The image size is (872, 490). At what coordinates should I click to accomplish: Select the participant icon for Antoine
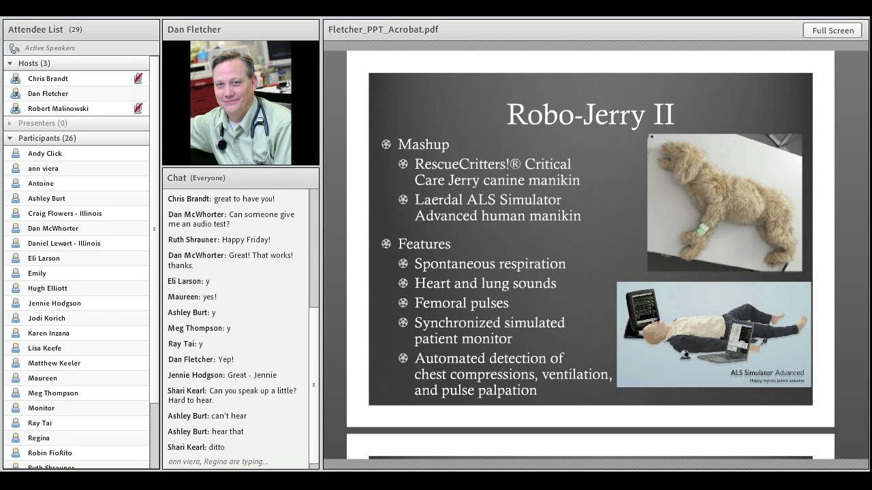tap(15, 183)
